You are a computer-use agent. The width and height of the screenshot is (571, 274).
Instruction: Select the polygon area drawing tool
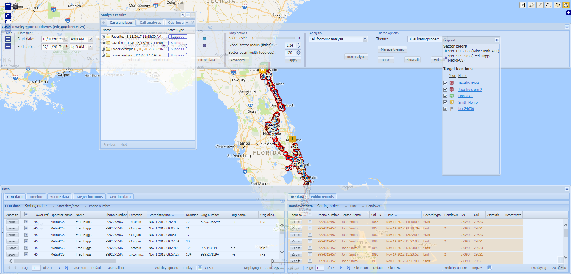pos(557,5)
